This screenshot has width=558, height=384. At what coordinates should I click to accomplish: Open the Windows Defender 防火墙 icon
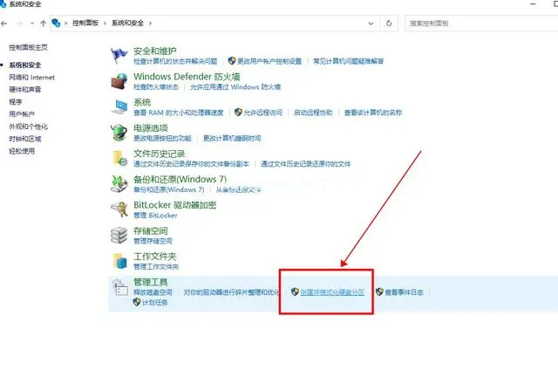(x=119, y=81)
